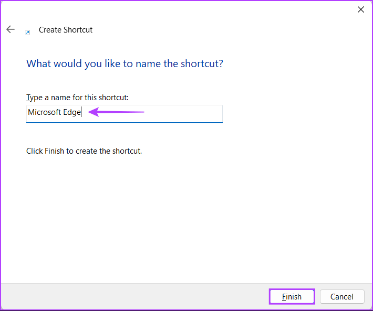Close the Create Shortcut dialog

coord(360,9)
